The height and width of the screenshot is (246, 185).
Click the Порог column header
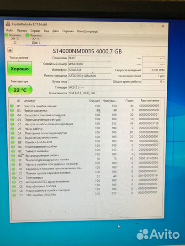coord(129,101)
